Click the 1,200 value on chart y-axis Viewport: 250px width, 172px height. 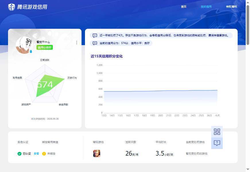click(100, 65)
